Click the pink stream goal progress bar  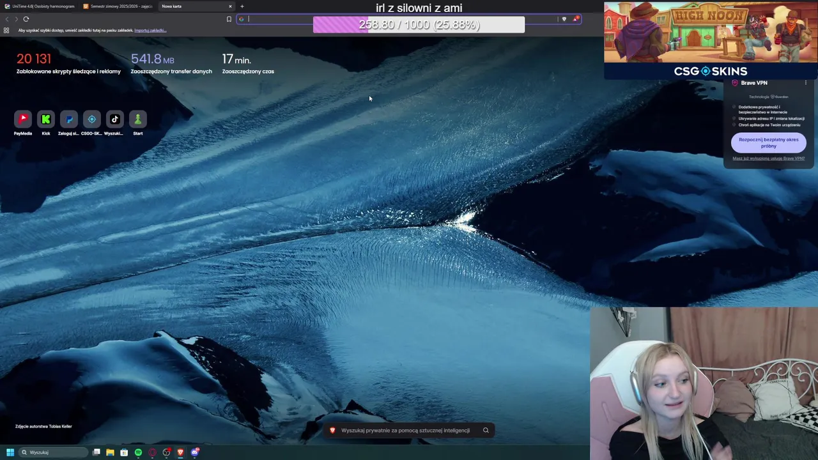pos(419,24)
